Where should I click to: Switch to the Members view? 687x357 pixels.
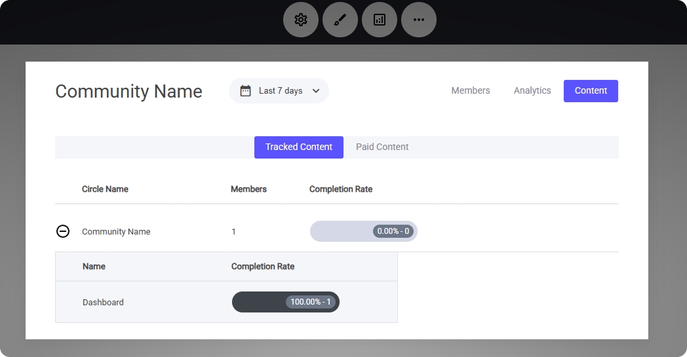coord(470,91)
